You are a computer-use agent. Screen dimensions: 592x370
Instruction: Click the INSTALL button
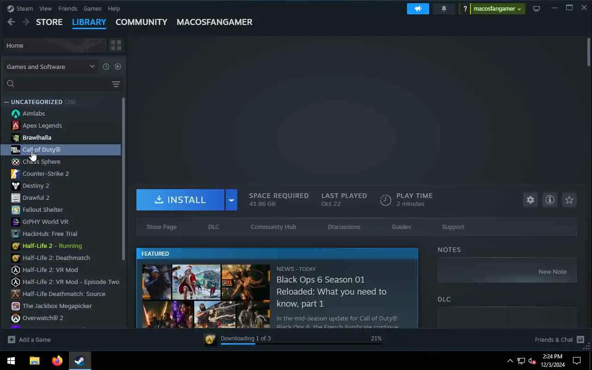click(x=180, y=200)
